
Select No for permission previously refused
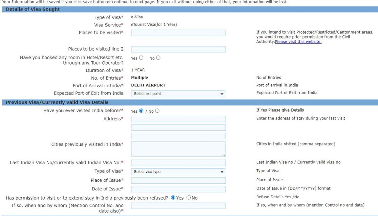189,198
